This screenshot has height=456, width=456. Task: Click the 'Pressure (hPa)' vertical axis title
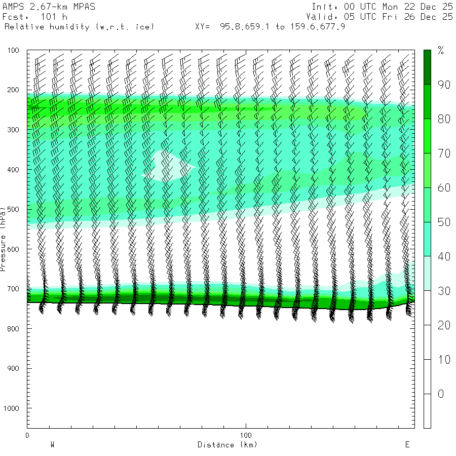(3, 239)
